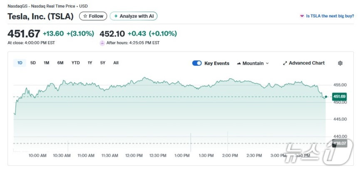
Task: Open the Advanced Chart link
Action: (306, 63)
